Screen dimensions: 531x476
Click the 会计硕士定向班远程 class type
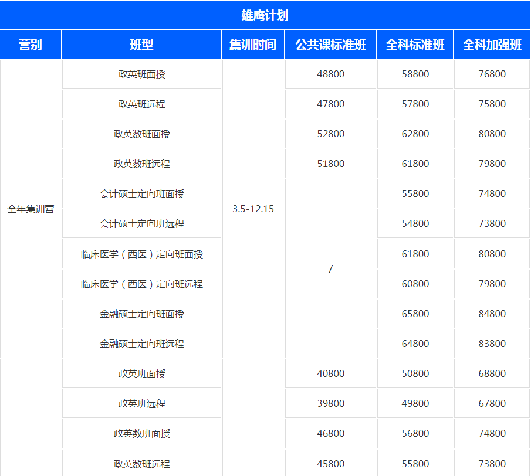click(142, 223)
